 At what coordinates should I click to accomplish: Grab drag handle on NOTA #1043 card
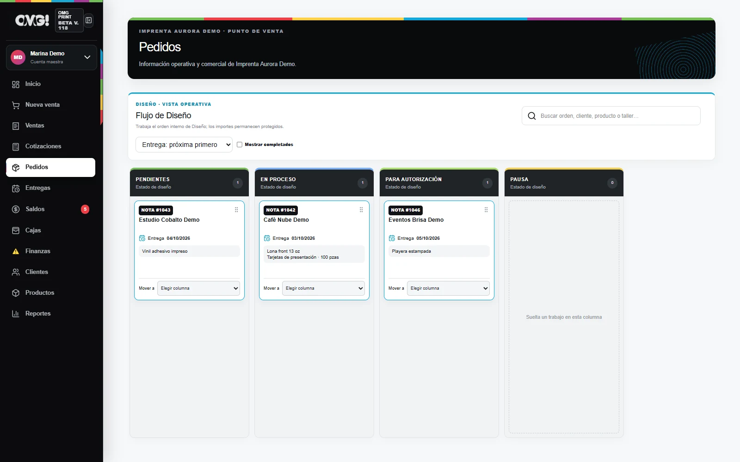[236, 210]
